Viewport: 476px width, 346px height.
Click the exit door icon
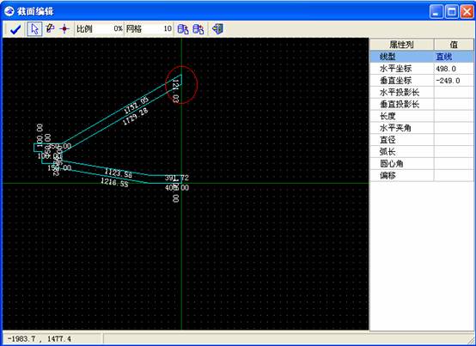tap(217, 29)
